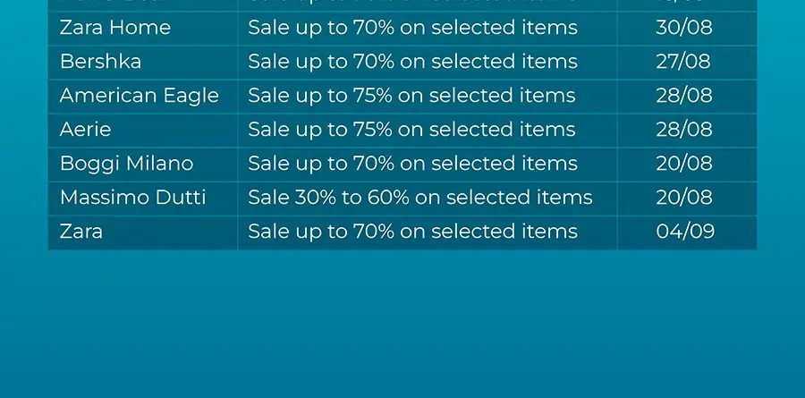The width and height of the screenshot is (805, 398).
Task: Select the Zara brand in last row
Action: coord(81,231)
